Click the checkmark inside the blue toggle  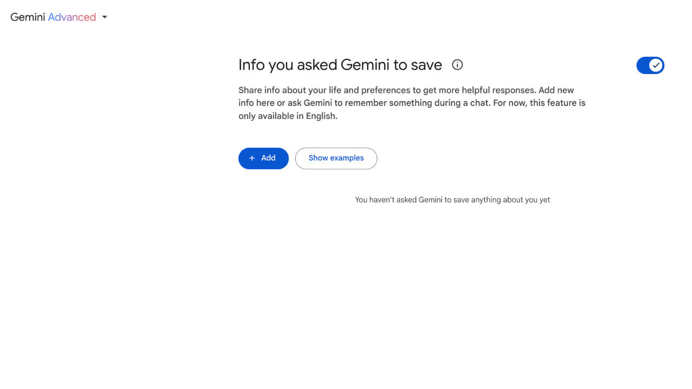655,65
